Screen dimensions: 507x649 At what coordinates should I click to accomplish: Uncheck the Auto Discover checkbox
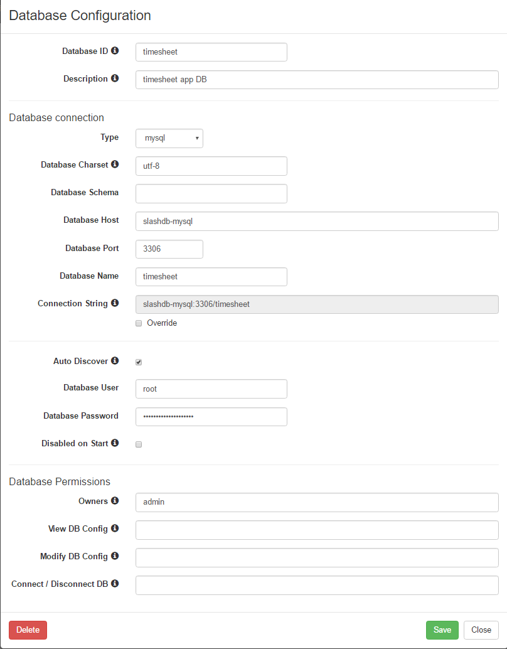coord(139,362)
